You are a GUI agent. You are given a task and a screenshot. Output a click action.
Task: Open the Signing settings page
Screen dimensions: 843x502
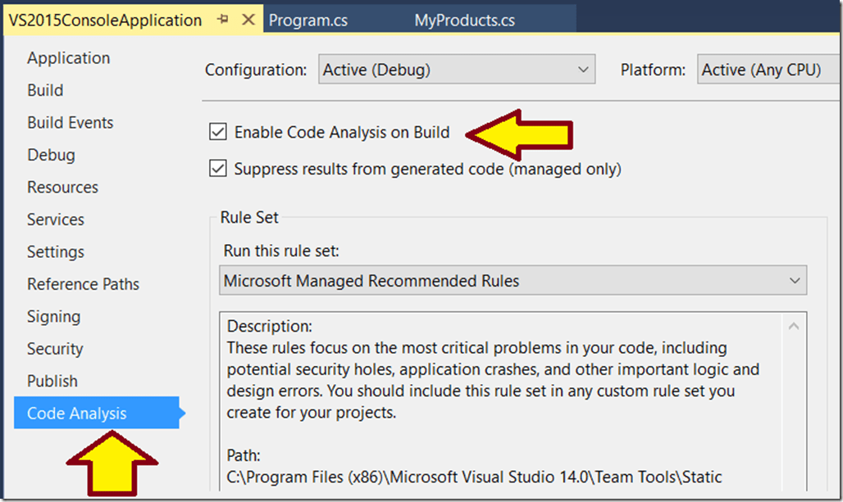click(x=53, y=317)
